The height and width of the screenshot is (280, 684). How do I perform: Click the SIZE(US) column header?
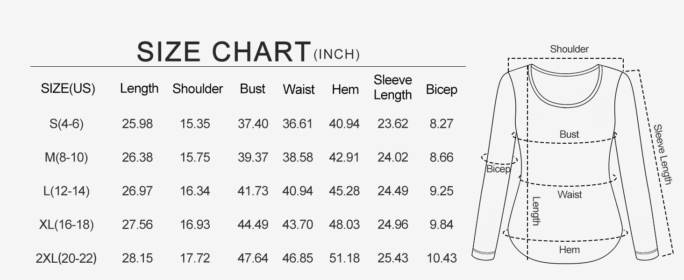pyautogui.click(x=68, y=89)
